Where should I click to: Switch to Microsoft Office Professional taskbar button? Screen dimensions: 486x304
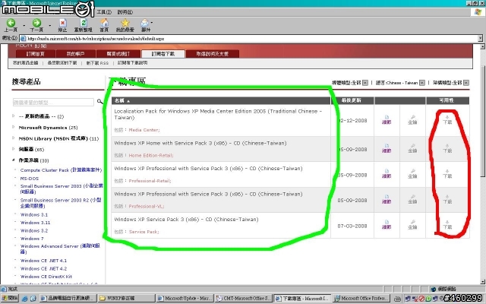[x=361, y=299]
